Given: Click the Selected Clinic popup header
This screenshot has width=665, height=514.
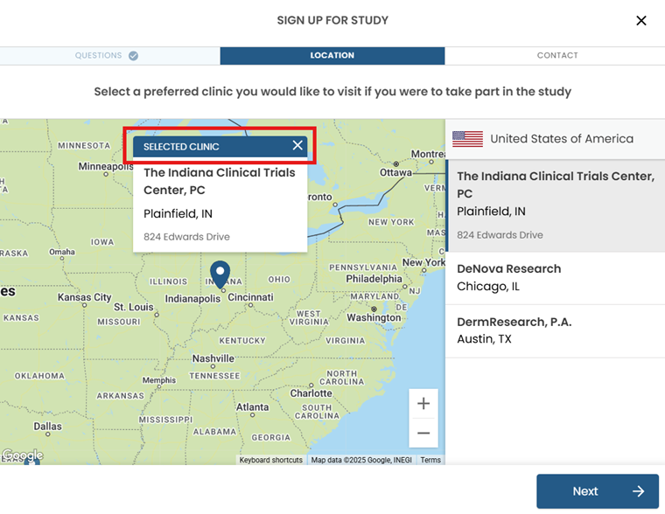Looking at the screenshot, I should 220,146.
